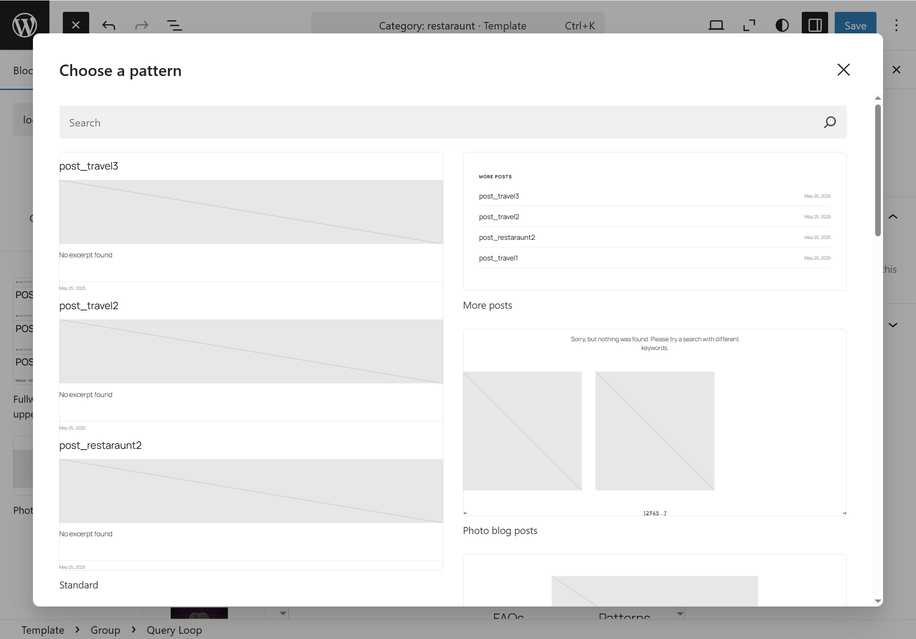
Task: Click the pattern Search input field
Action: coord(439,123)
